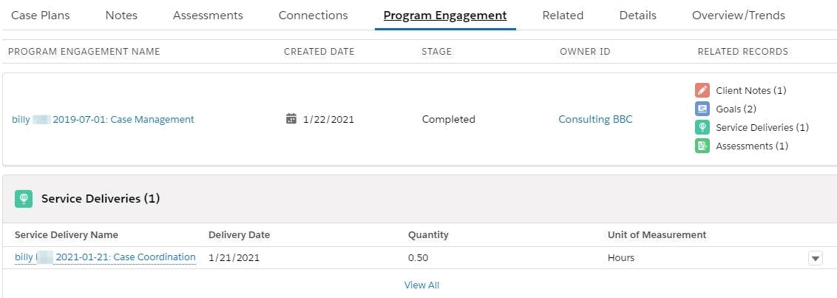Viewport: 837px width, 298px height.
Task: Click the Service Deliveries related record icon
Action: (702, 127)
